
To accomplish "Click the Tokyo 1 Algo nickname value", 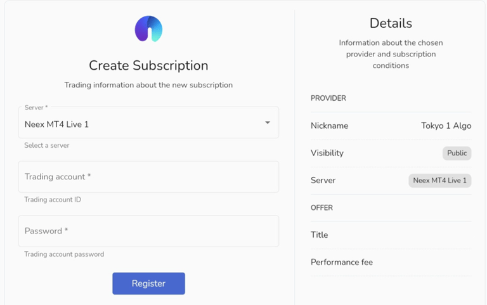I will [x=446, y=126].
